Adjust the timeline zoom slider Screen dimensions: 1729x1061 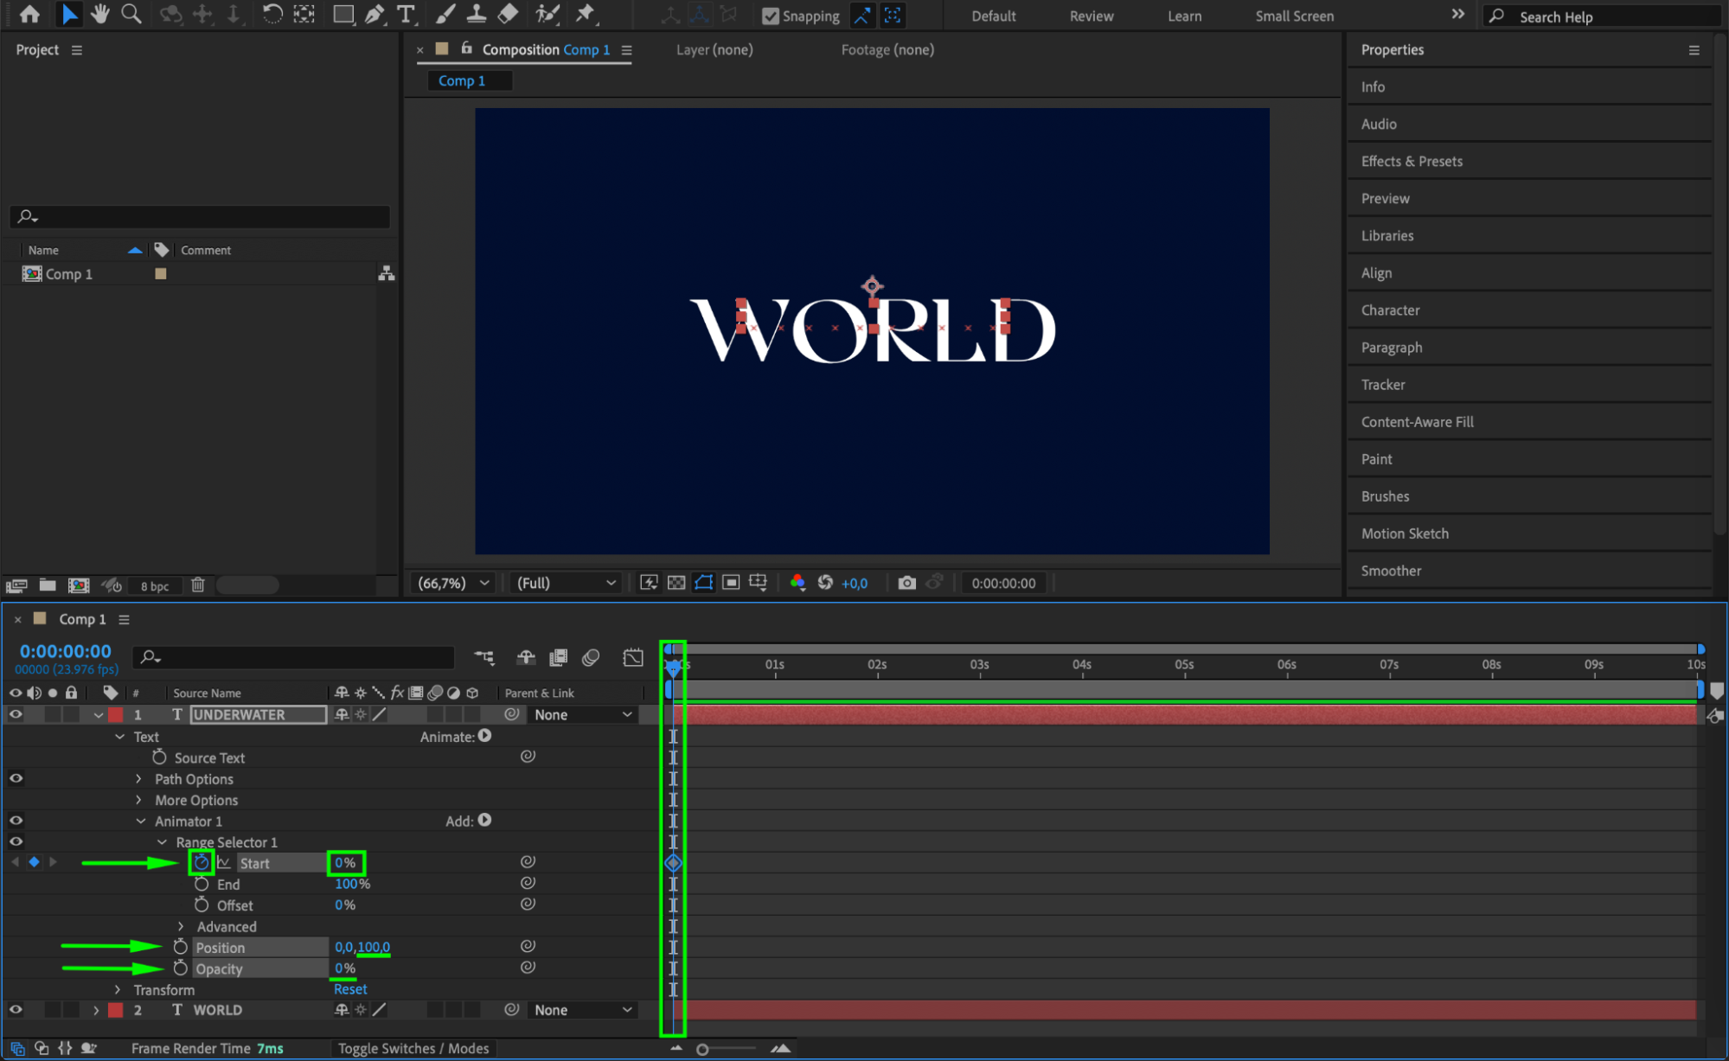pyautogui.click(x=702, y=1049)
